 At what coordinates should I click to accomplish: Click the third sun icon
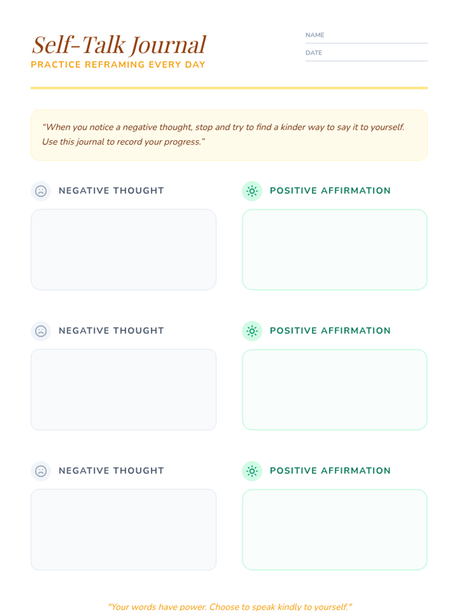click(252, 471)
